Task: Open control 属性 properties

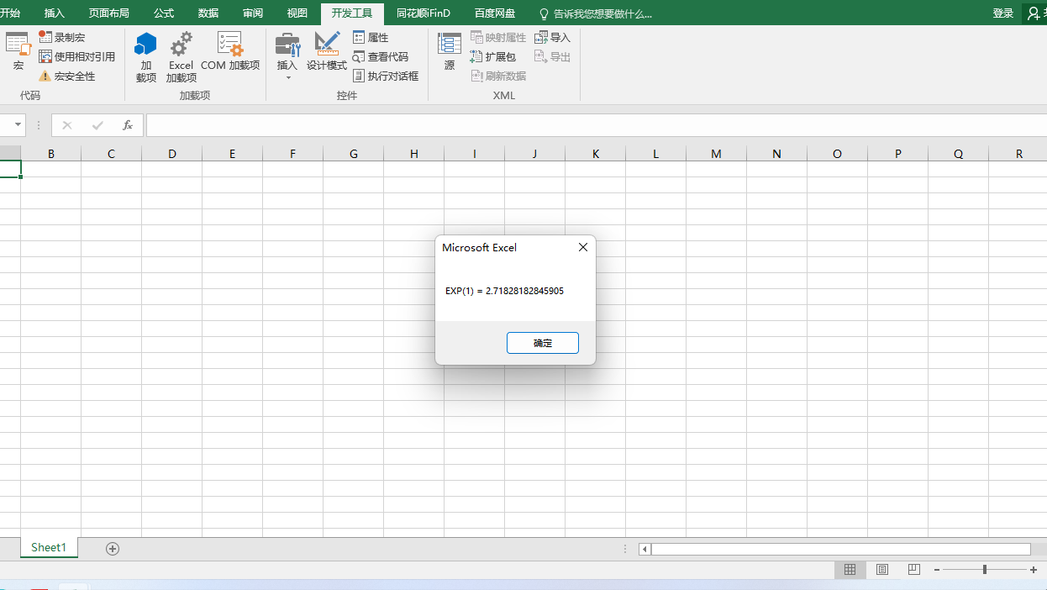Action: [371, 38]
